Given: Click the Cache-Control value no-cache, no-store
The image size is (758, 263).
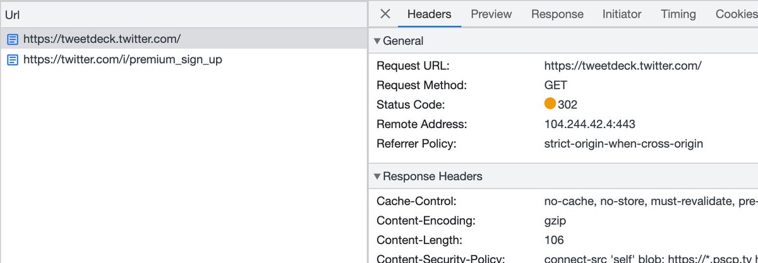Looking at the screenshot, I should pos(651,202).
